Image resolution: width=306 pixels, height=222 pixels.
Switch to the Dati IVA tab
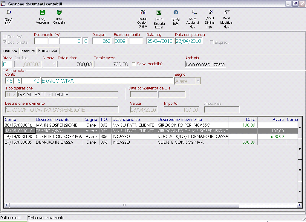[x=10, y=51]
